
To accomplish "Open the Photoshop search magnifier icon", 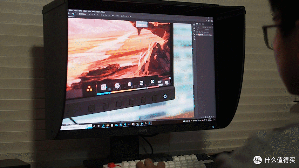I will [206, 21].
